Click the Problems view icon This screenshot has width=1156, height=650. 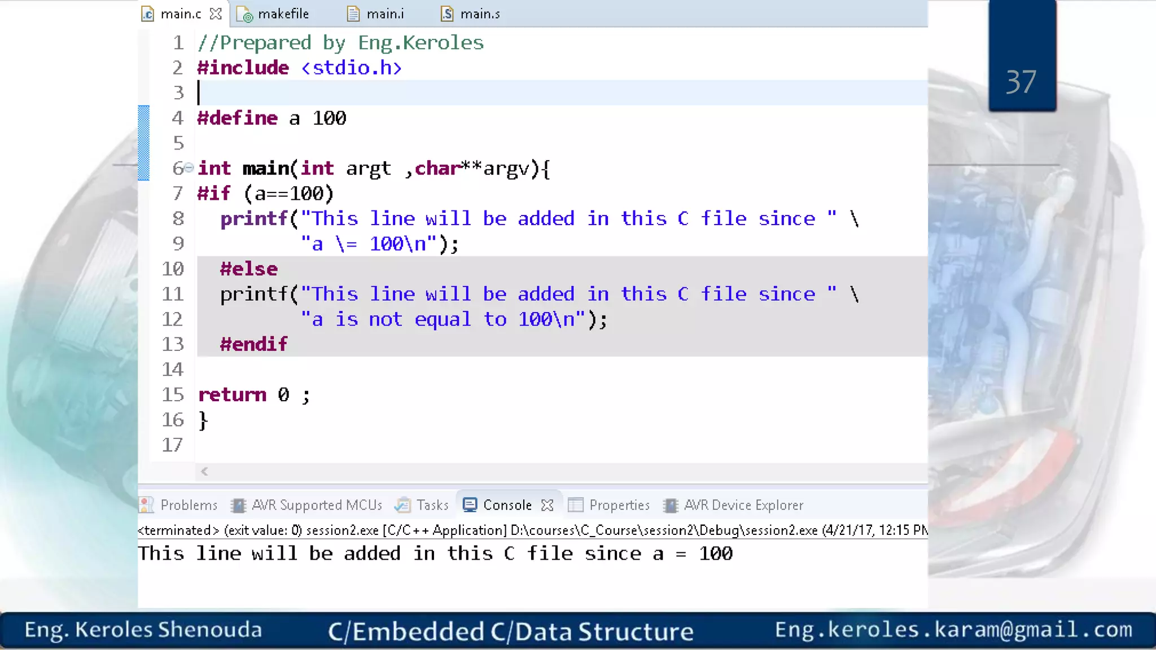[x=146, y=505]
